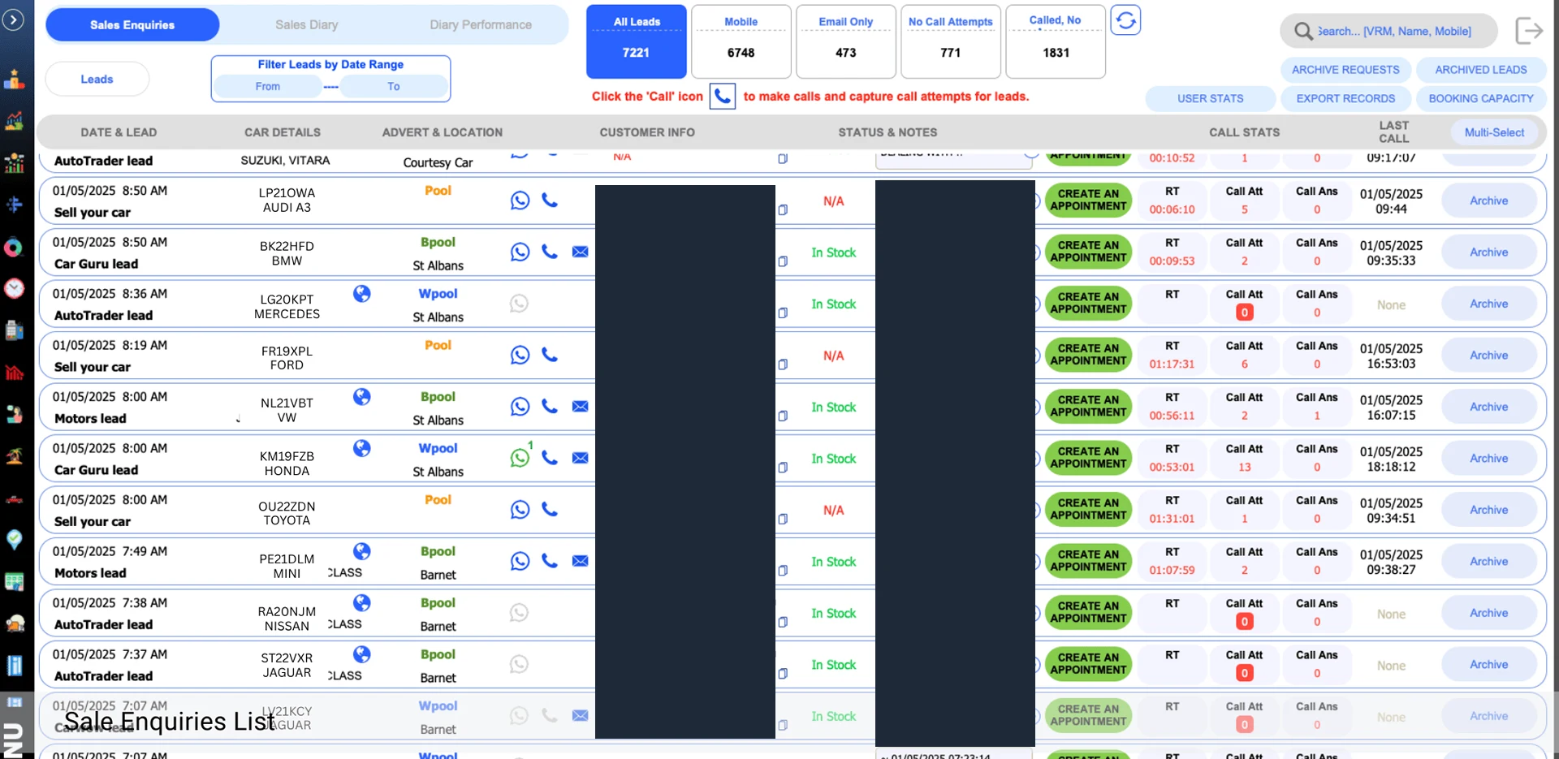Call the BK22HFD BMW lead
Screen dimensions: 1559x759
tap(550, 252)
